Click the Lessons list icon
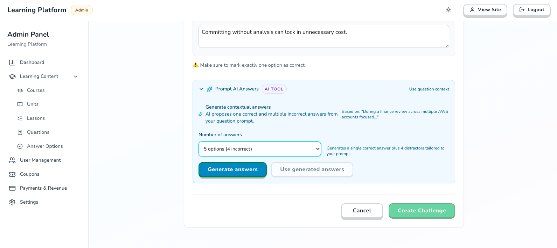The height and width of the screenshot is (248, 557). coord(20,118)
